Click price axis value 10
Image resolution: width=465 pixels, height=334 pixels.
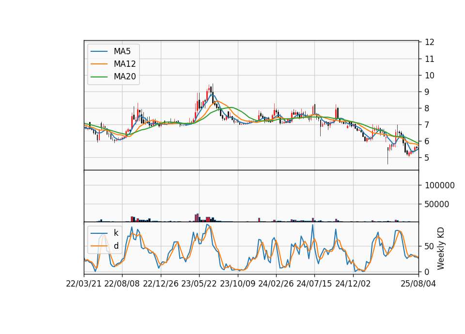tap(430, 76)
